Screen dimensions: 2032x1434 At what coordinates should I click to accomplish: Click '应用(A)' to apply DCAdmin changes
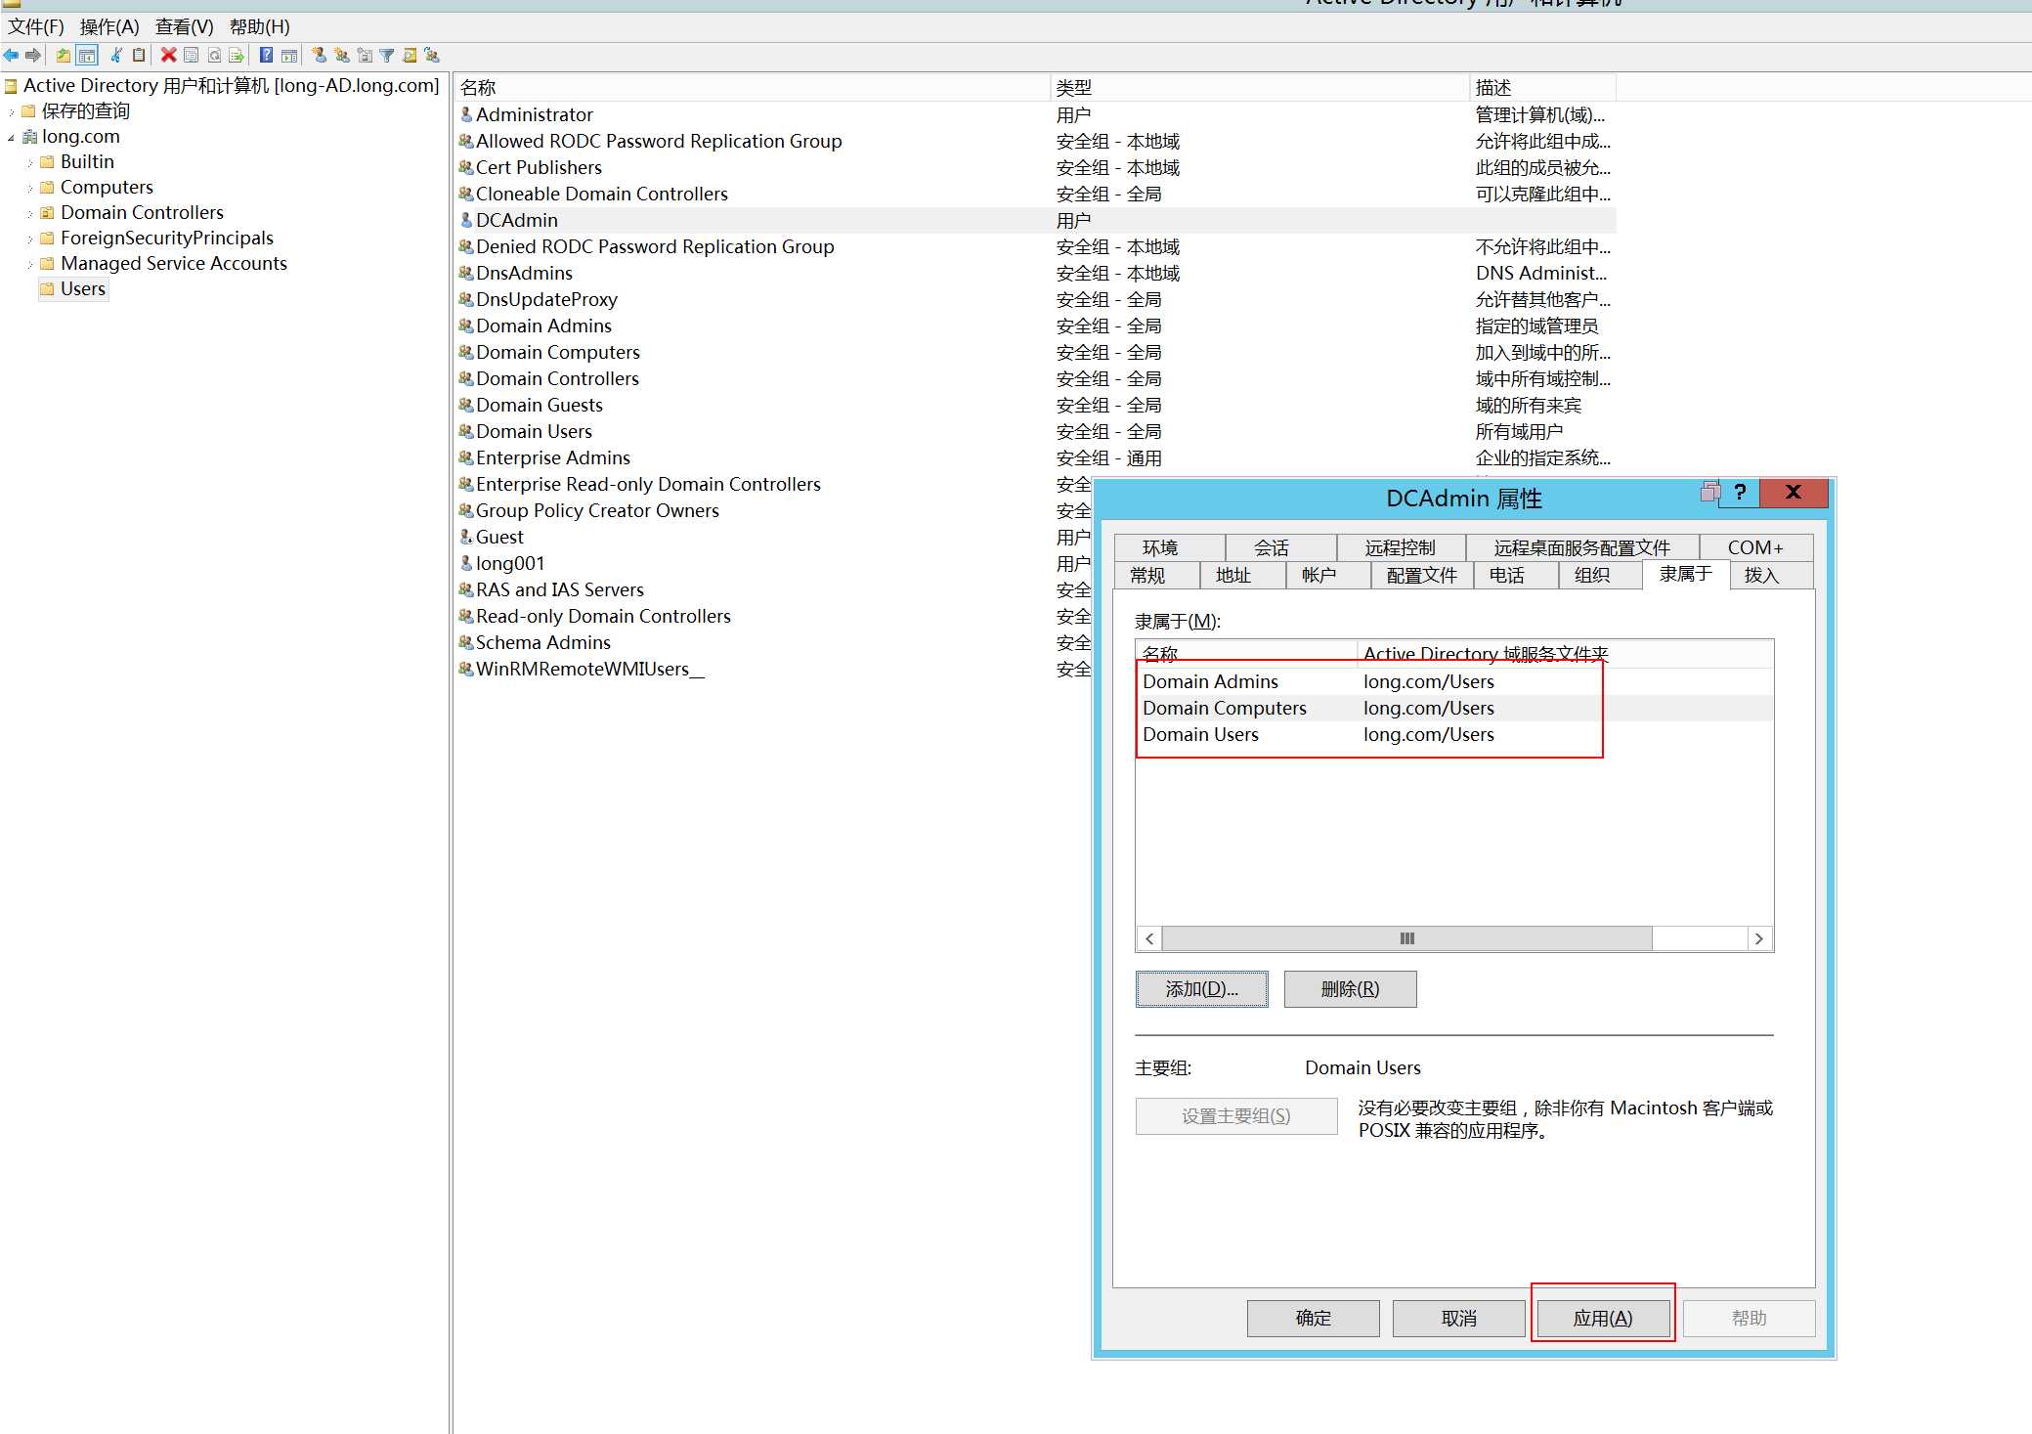coord(1602,1318)
